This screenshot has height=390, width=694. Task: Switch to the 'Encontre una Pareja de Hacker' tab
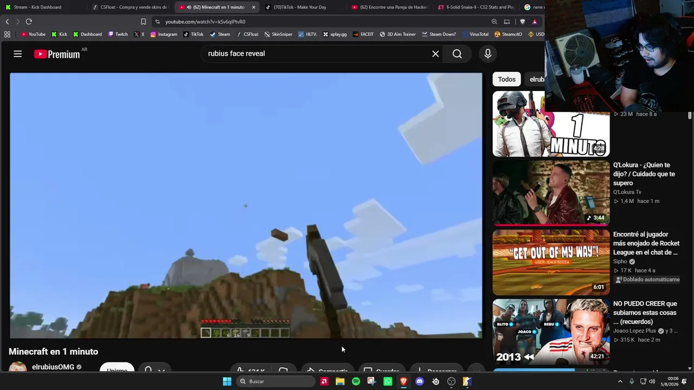click(x=389, y=7)
